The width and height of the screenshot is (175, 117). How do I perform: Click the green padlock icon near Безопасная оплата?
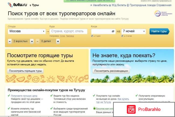coord(94,108)
